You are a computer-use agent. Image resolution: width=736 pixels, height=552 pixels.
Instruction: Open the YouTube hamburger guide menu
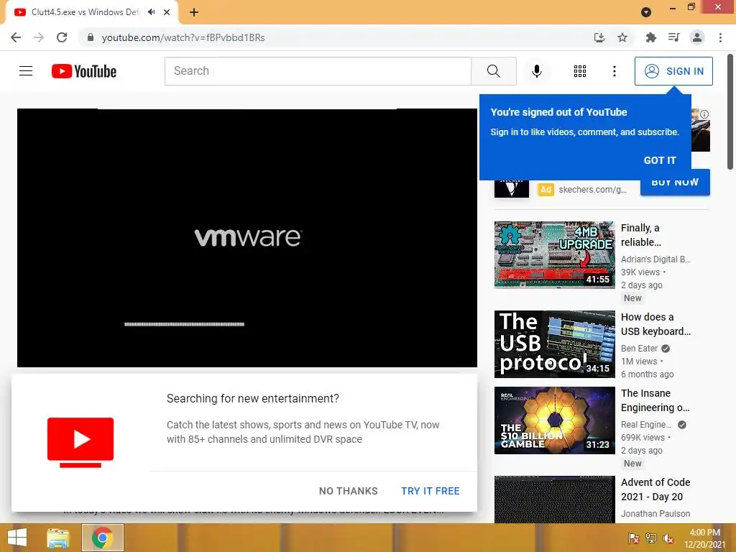26,71
